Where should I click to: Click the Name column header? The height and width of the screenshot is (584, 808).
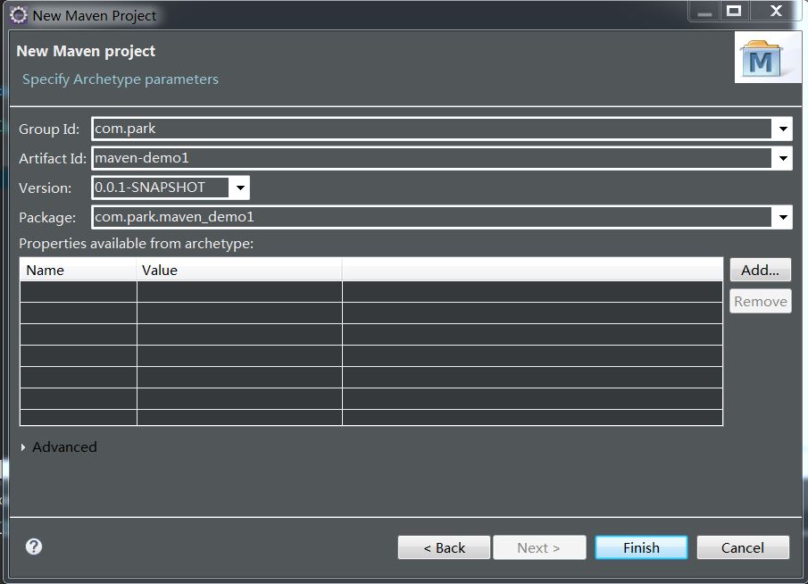click(79, 270)
